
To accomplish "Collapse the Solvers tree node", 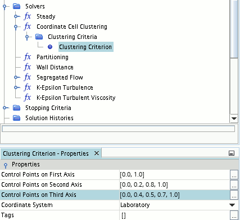I will [x=4, y=7].
